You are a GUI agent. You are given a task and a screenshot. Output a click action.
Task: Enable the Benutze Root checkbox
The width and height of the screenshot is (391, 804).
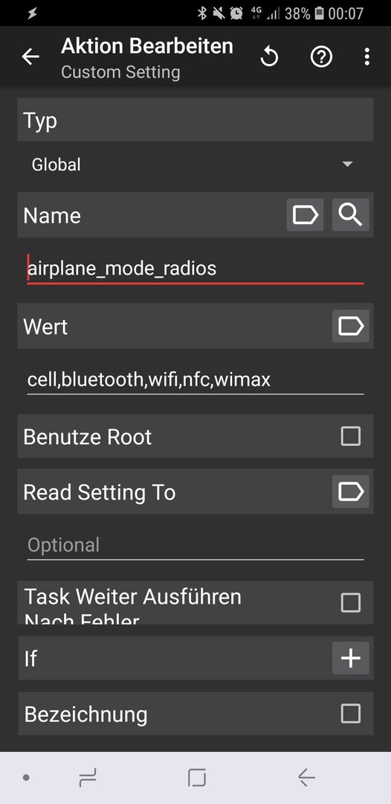(x=351, y=436)
